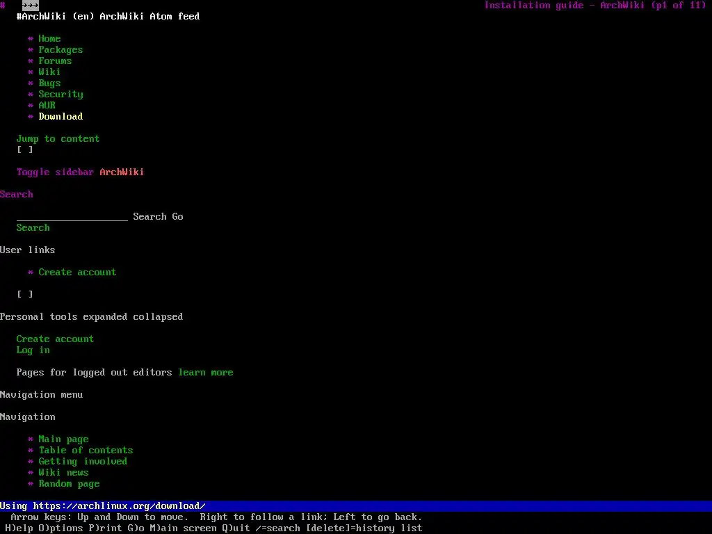Open the Wiki news link

(x=63, y=473)
